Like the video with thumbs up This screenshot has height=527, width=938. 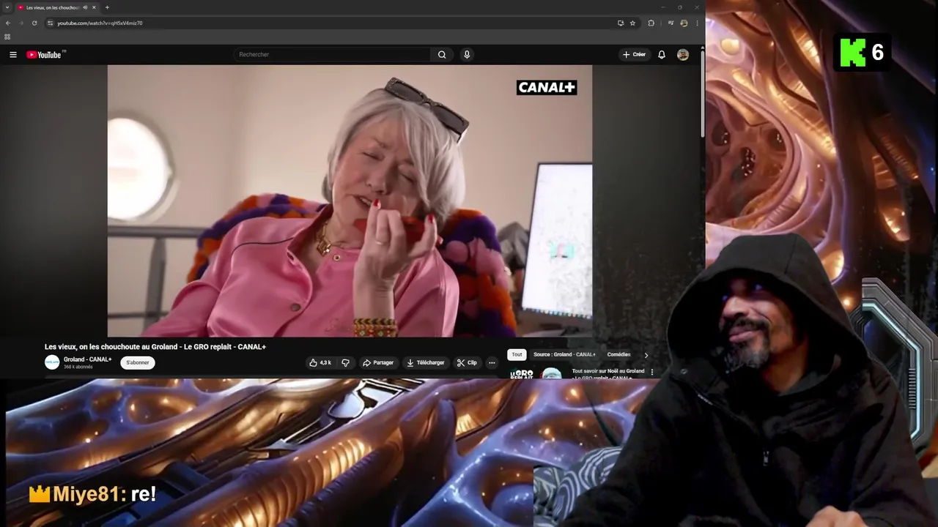tap(320, 362)
